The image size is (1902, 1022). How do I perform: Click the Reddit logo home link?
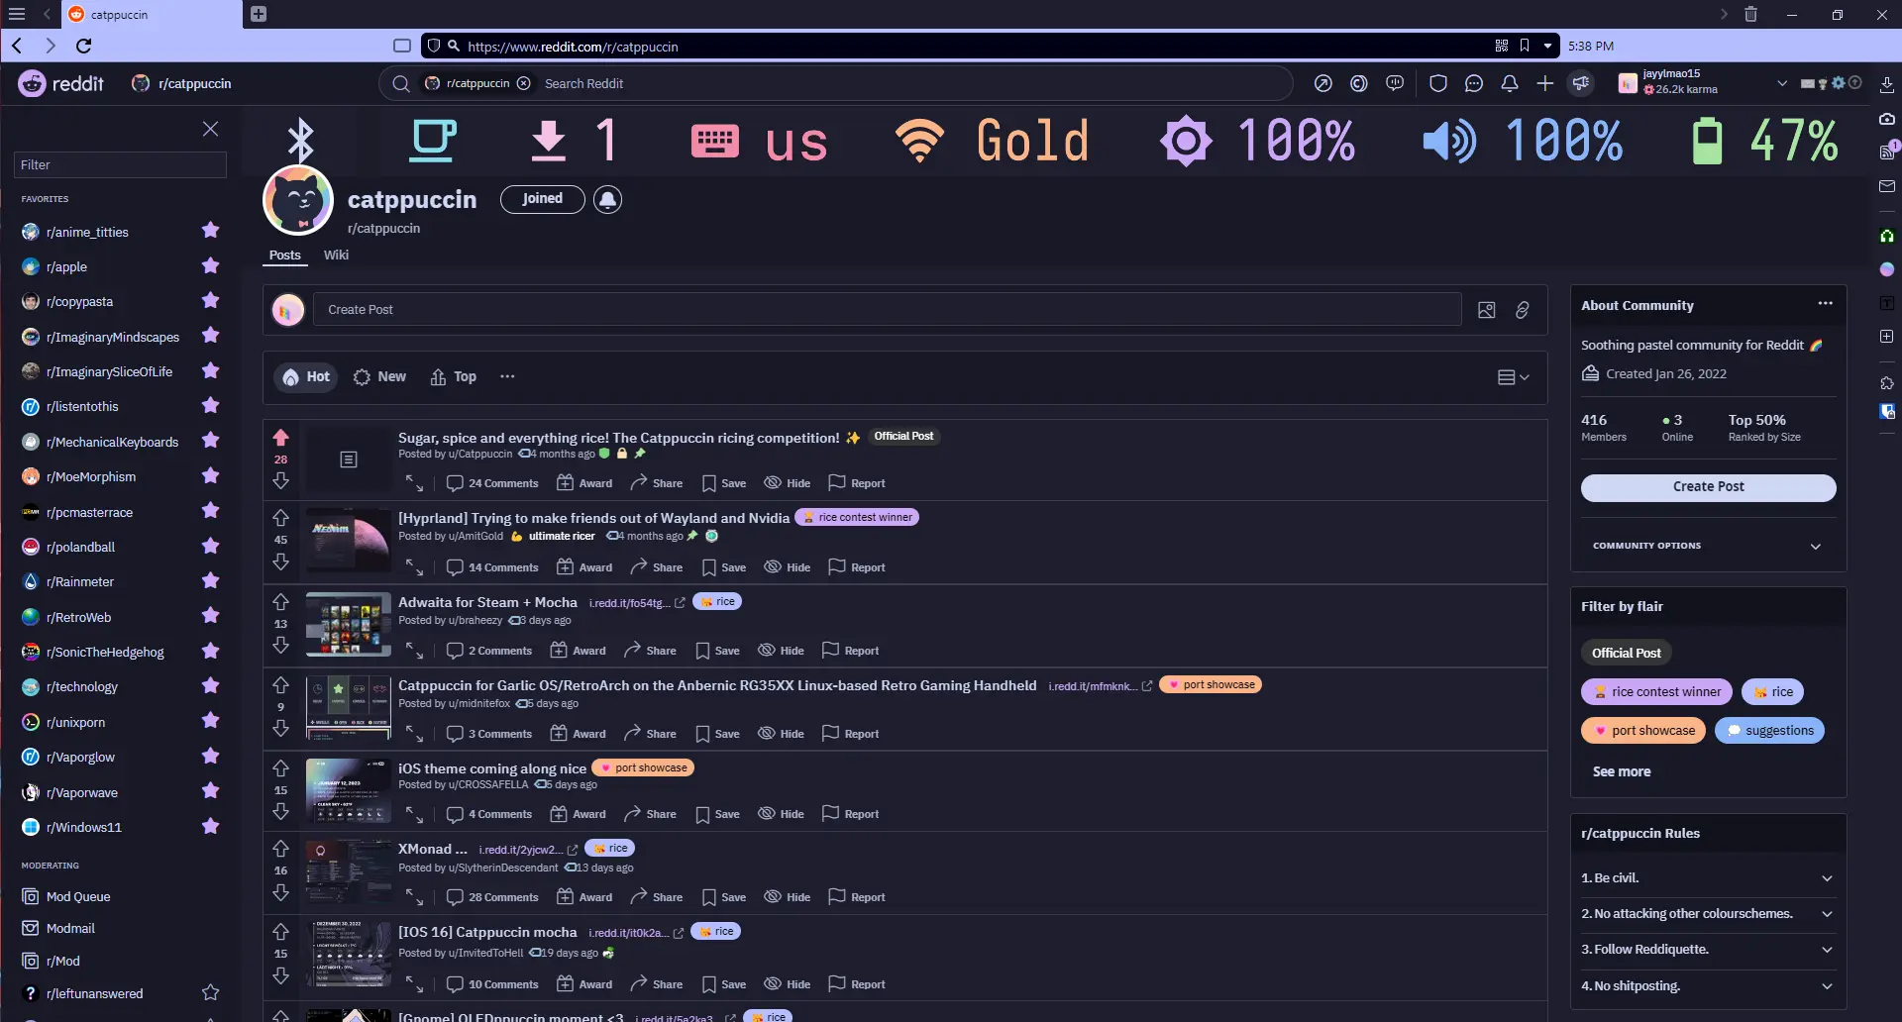click(61, 84)
